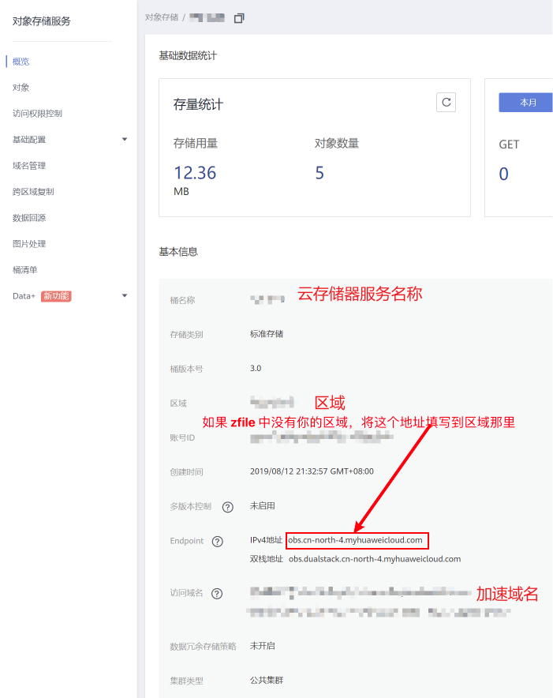Click help icon next to 多版本控制
This screenshot has width=553, height=698.
click(x=228, y=506)
